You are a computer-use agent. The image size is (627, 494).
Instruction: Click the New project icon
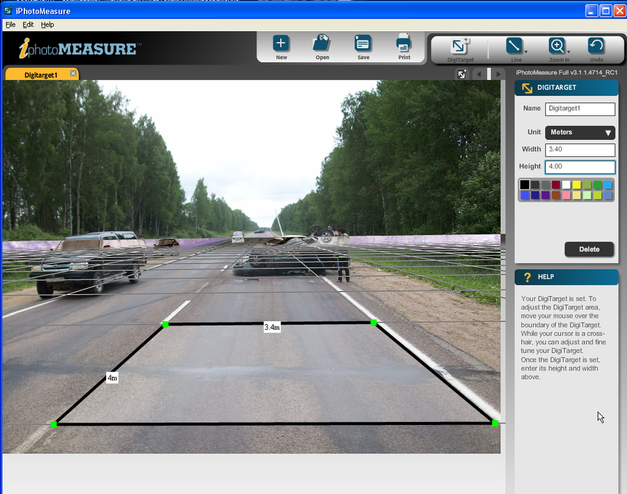[x=281, y=44]
